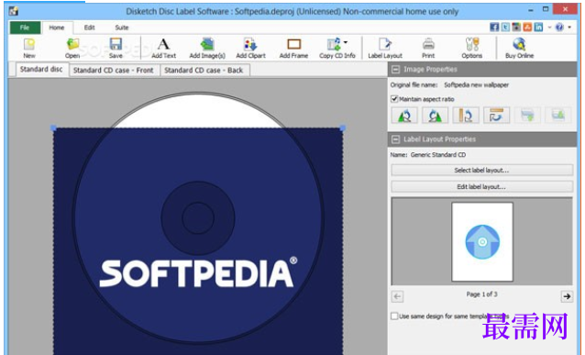Rotate image clockwise in Image Properties
585x355 pixels.
tap(435, 116)
